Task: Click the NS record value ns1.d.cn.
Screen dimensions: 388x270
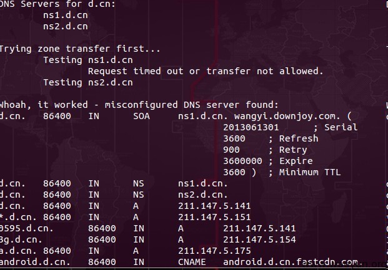Action: [202, 183]
